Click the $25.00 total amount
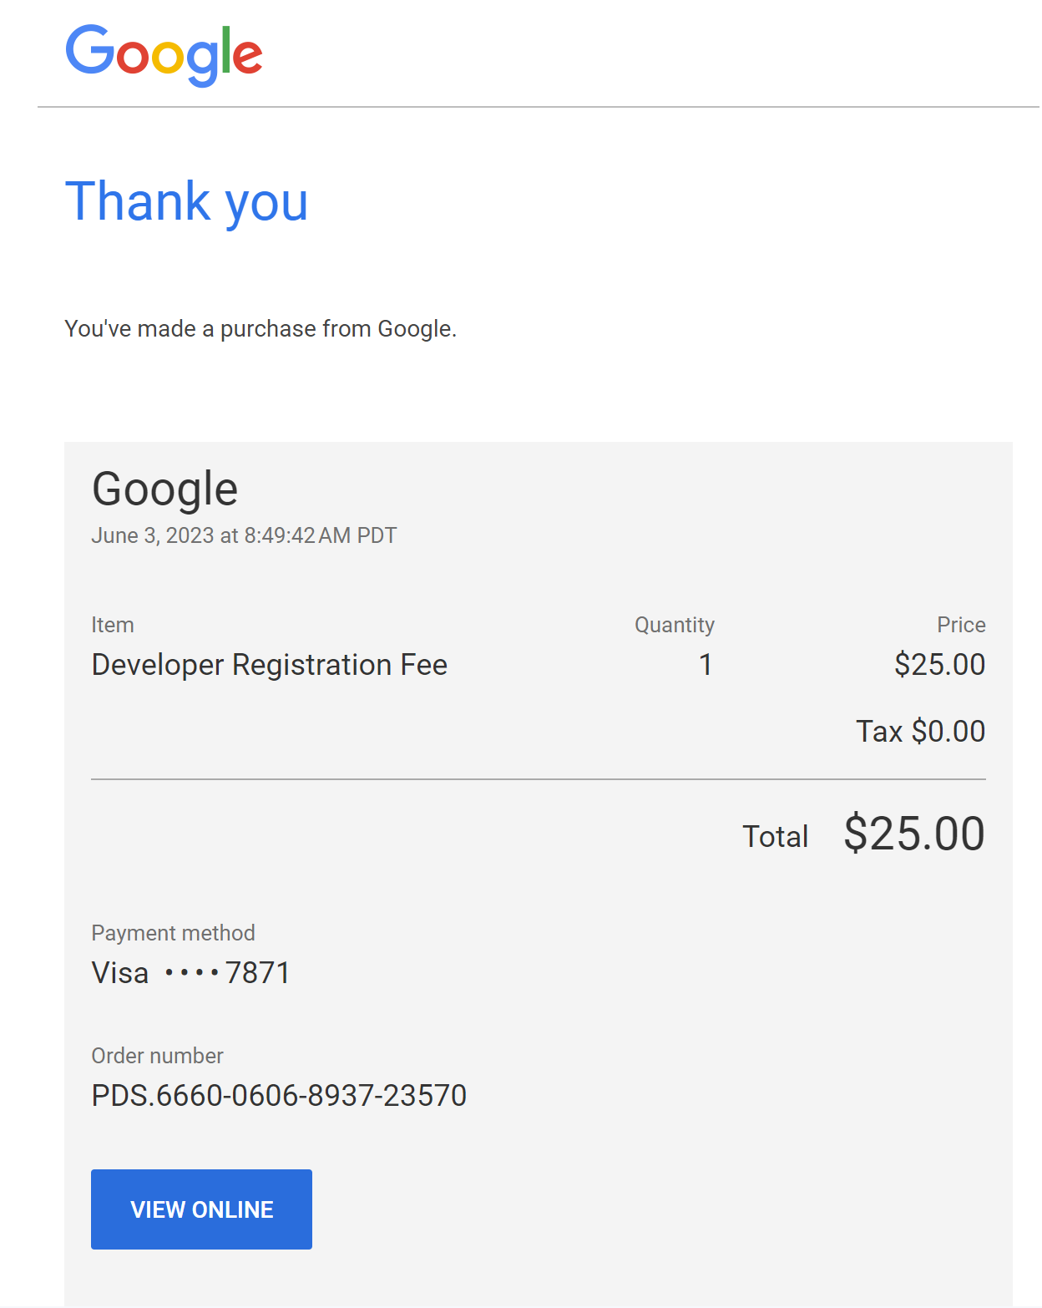1042x1308 pixels. click(913, 834)
